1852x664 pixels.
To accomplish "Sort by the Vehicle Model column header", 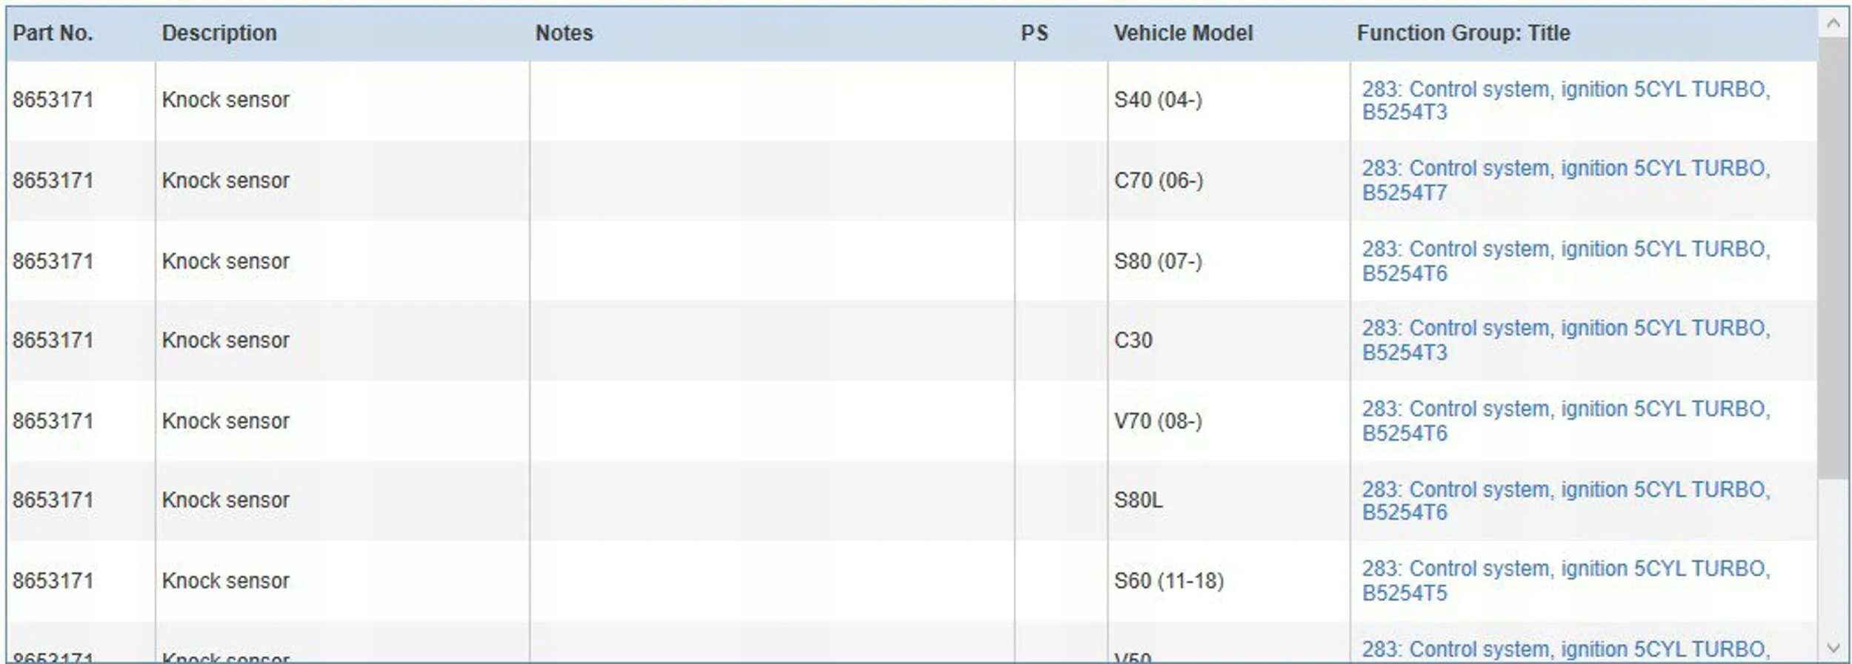I will coord(1183,33).
